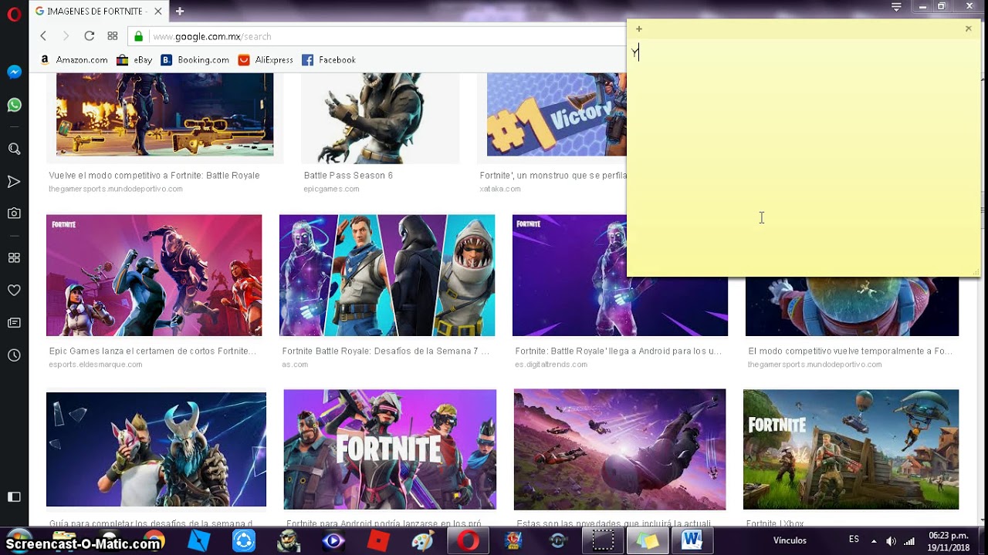View the green lock security badge
Viewport: 988px width, 555px height.
click(139, 36)
